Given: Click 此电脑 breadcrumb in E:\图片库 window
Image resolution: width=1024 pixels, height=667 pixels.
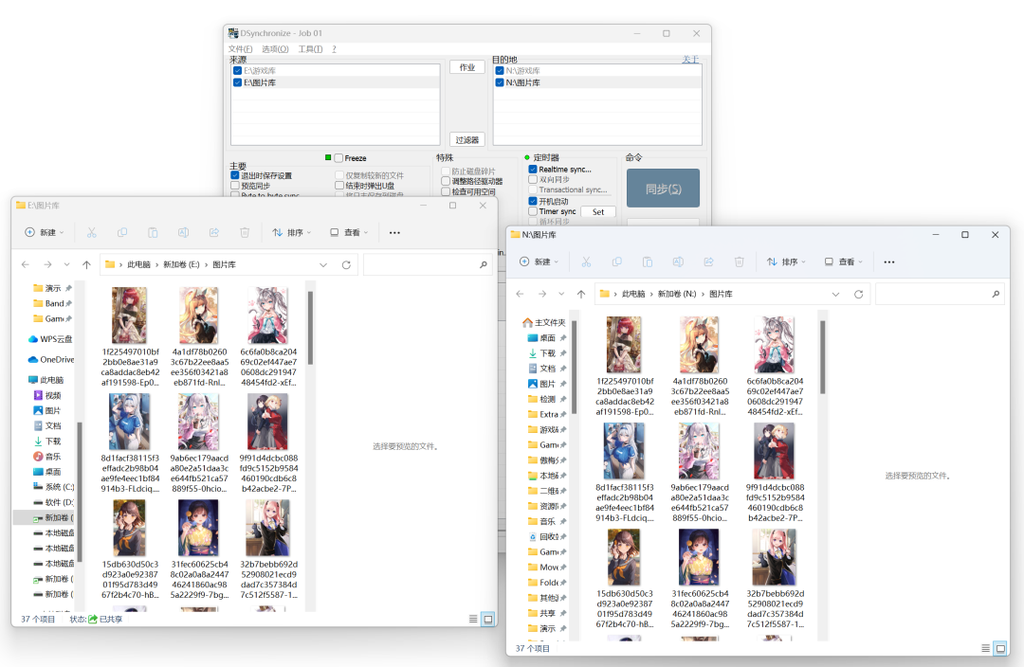Looking at the screenshot, I should point(138,264).
